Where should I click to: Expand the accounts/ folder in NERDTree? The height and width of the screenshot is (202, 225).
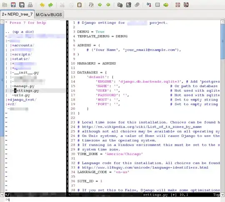point(23,45)
